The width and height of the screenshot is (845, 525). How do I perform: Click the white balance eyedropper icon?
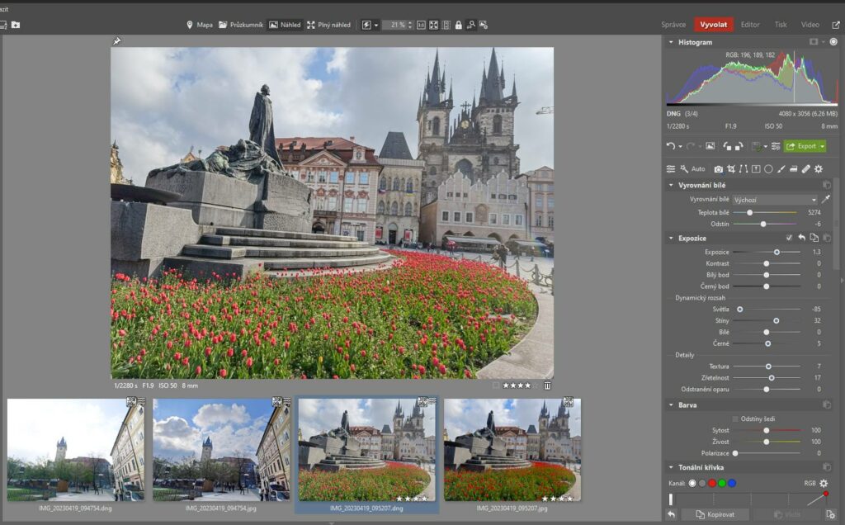click(826, 200)
